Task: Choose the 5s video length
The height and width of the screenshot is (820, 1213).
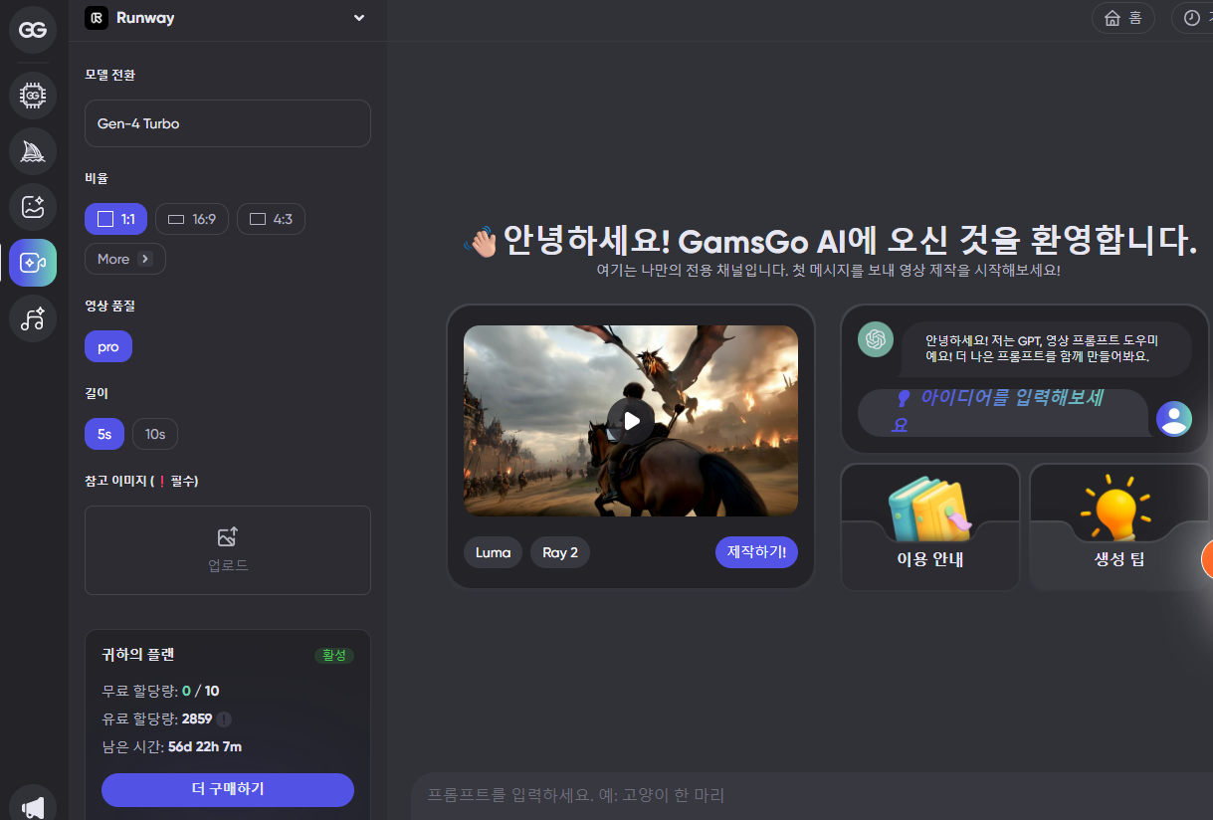Action: (104, 434)
